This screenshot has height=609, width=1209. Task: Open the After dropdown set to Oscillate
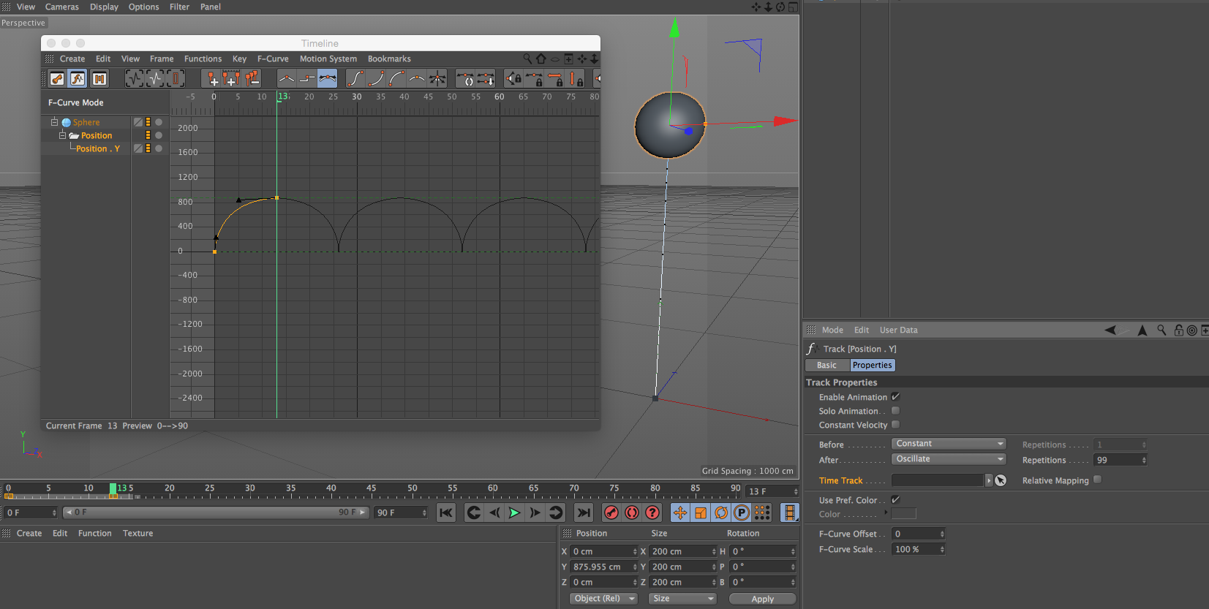click(x=949, y=459)
